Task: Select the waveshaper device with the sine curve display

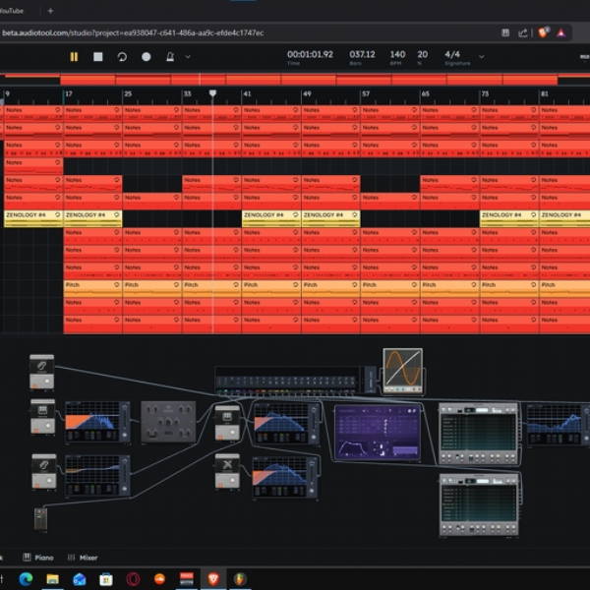Action: click(402, 372)
